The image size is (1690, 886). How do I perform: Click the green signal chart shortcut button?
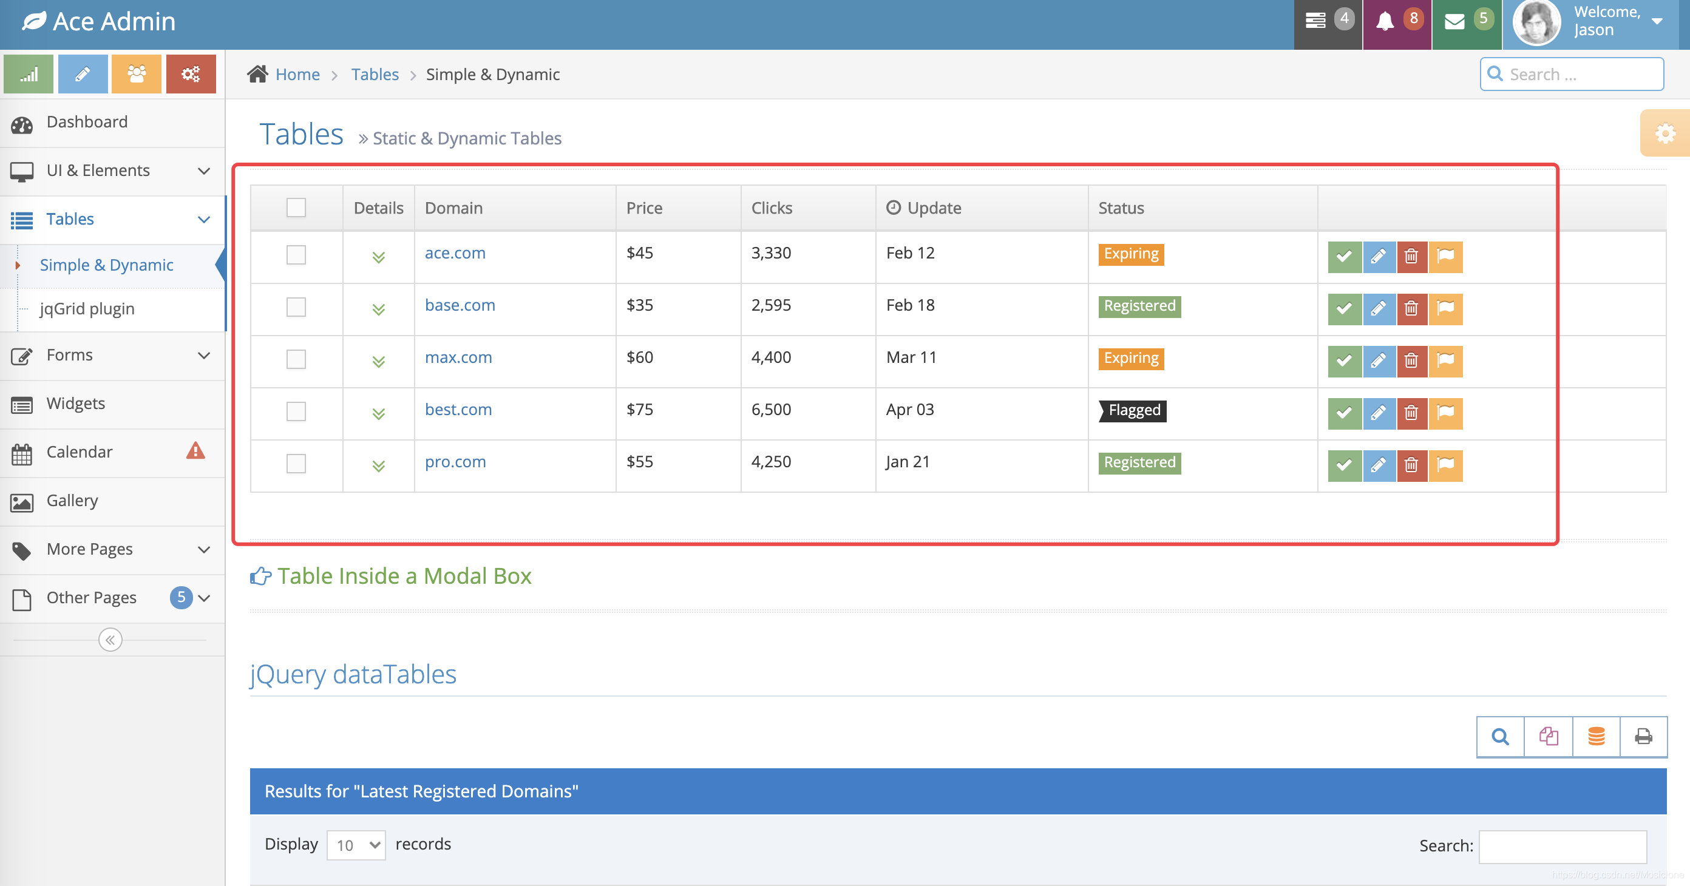pyautogui.click(x=28, y=74)
